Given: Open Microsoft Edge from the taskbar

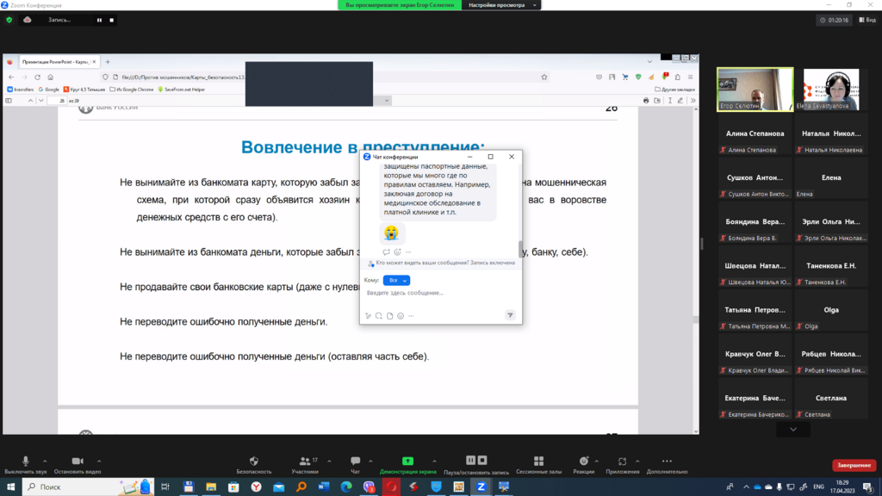Looking at the screenshot, I should tap(346, 487).
